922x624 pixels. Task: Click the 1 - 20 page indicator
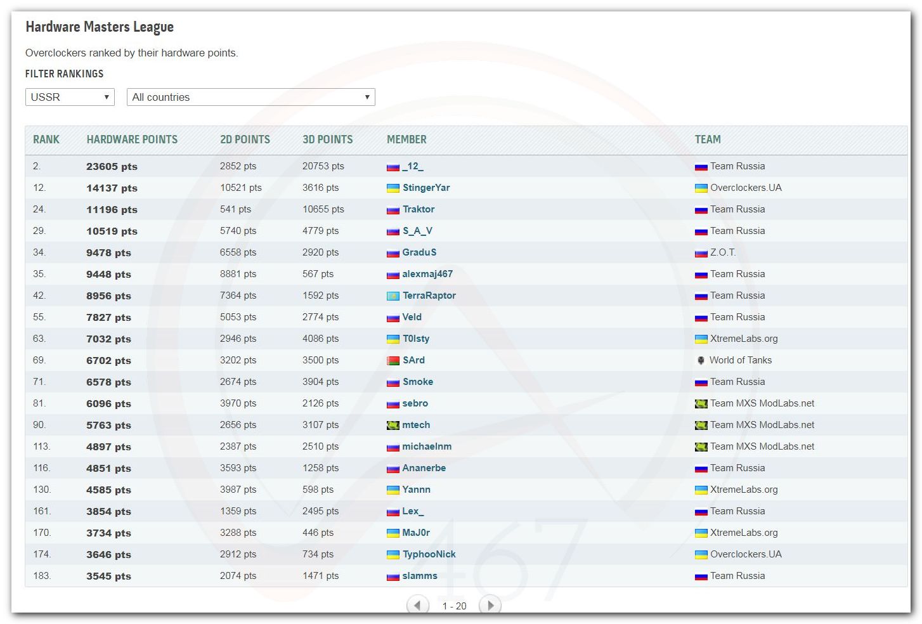tap(454, 606)
